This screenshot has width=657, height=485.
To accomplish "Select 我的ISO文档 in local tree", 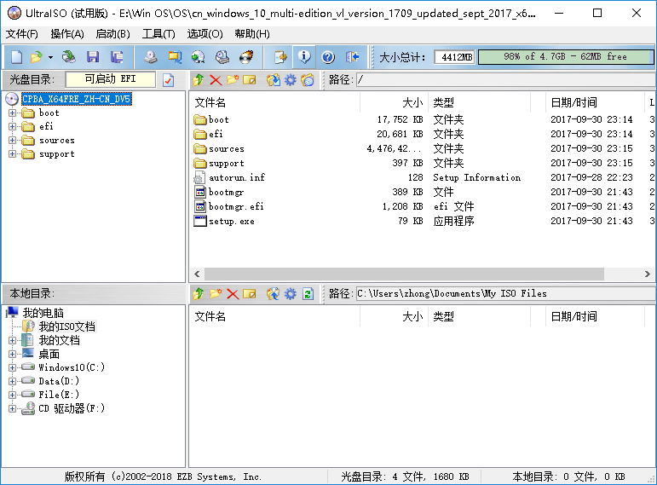I will pyautogui.click(x=67, y=326).
